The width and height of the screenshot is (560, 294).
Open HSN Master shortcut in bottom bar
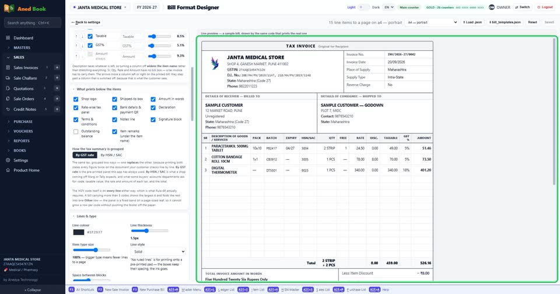click(283, 290)
